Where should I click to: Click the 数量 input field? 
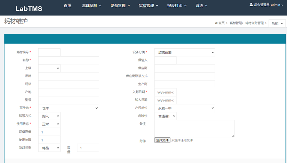[88, 148]
